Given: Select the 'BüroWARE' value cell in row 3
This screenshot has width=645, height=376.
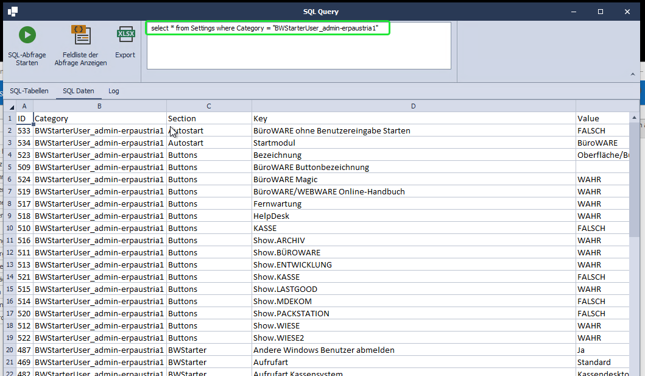Looking at the screenshot, I should click(x=602, y=143).
